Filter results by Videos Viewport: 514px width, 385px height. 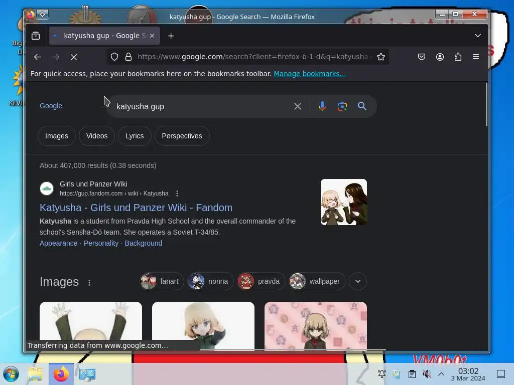pos(97,136)
